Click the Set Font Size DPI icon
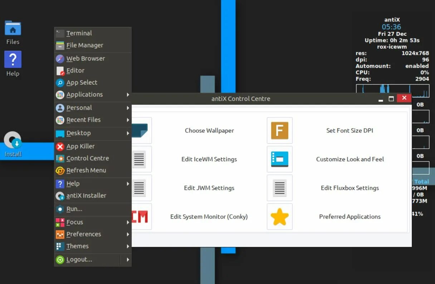 [280, 130]
